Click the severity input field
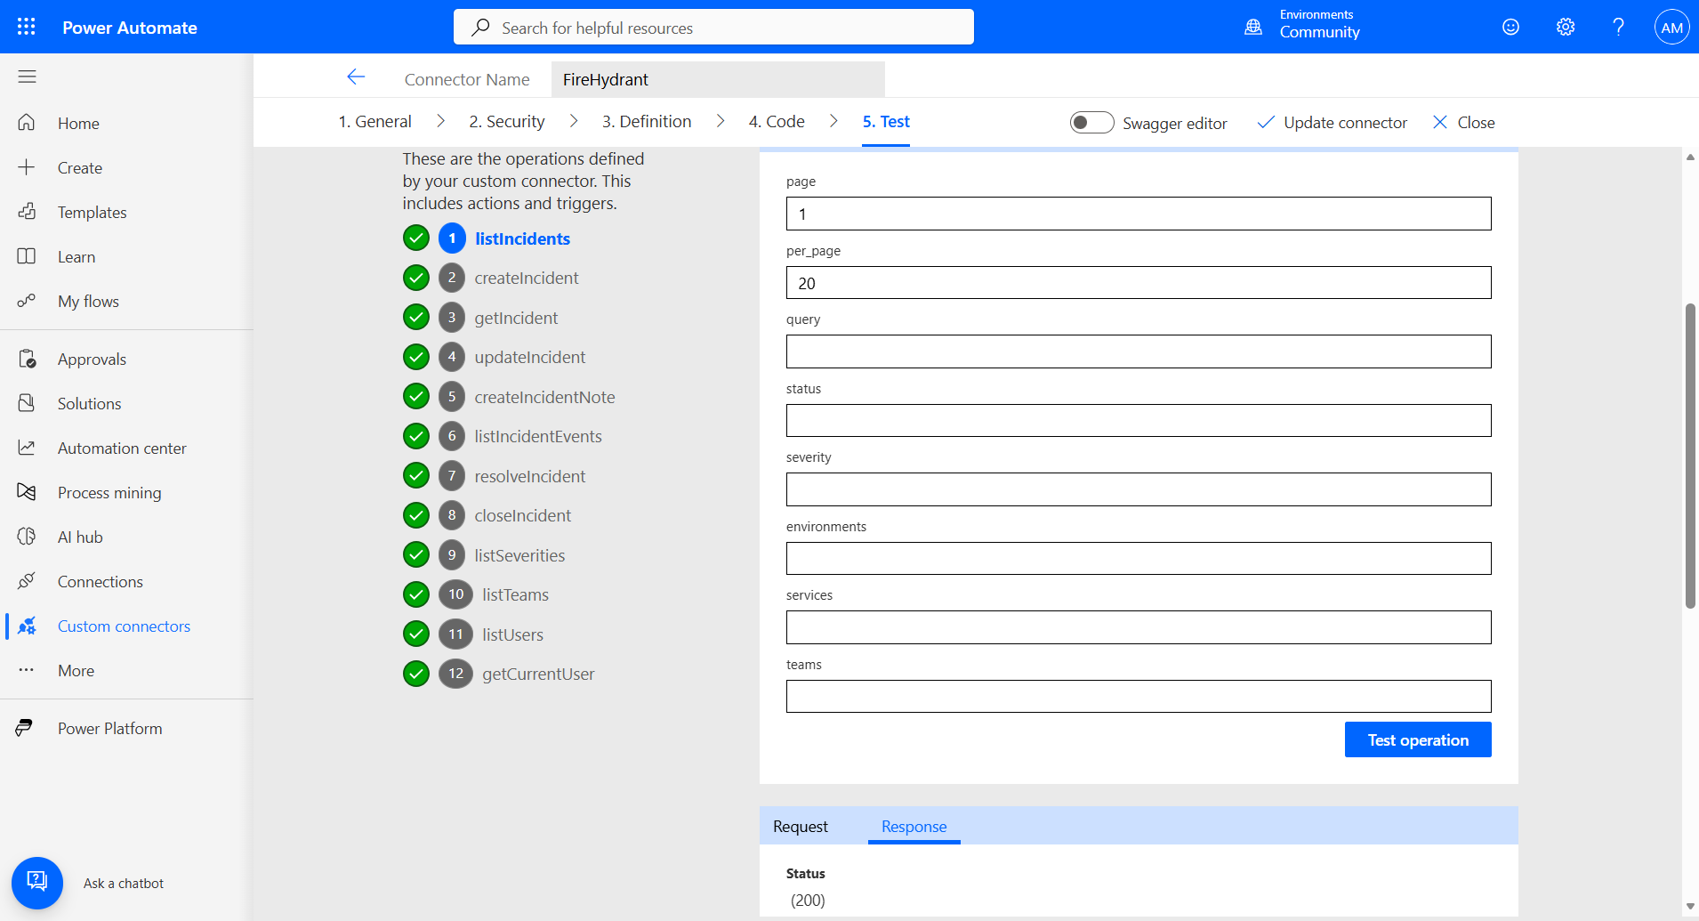 [x=1139, y=489]
